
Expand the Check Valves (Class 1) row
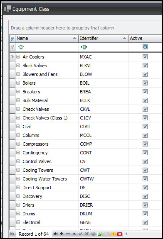point(18,118)
